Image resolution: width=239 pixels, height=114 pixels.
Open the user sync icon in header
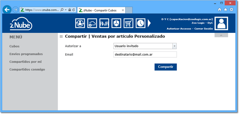click(80, 23)
